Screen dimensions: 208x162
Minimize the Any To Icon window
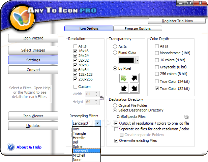181,3
